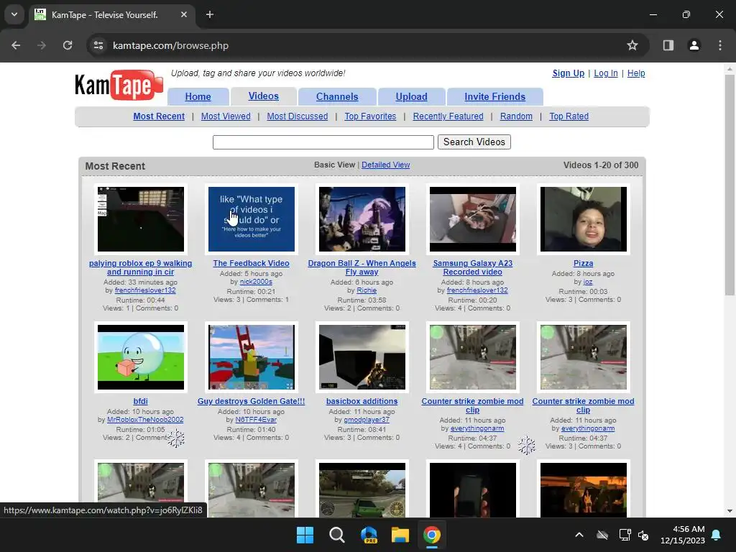Switch to Detailed View

[x=385, y=165]
